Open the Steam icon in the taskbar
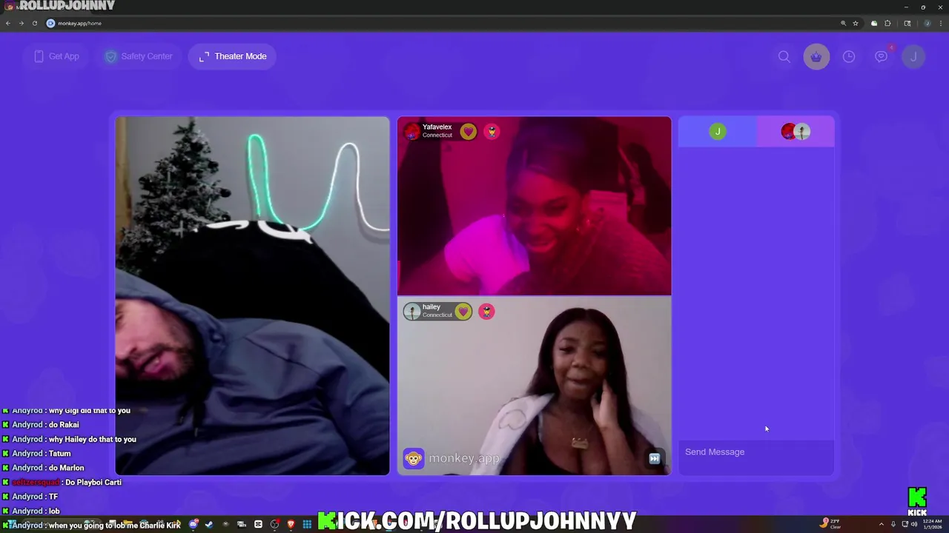949x533 pixels. coord(210,524)
